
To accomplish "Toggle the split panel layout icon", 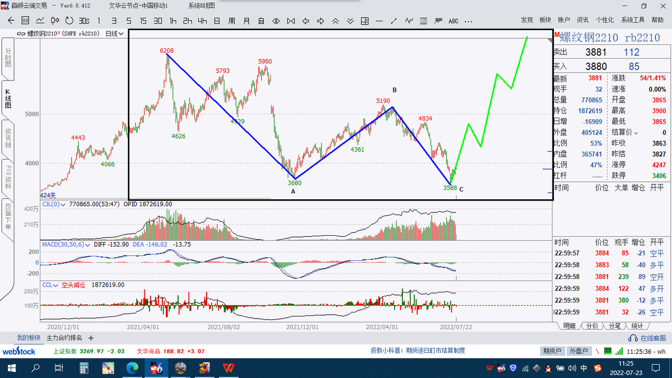I will pyautogui.click(x=365, y=21).
